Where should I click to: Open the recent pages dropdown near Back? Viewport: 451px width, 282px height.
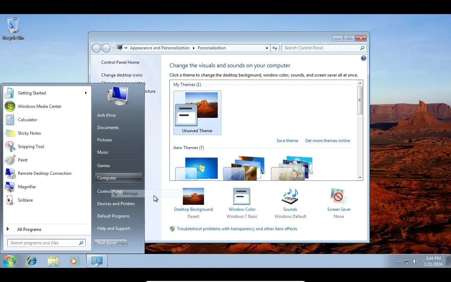(x=113, y=48)
